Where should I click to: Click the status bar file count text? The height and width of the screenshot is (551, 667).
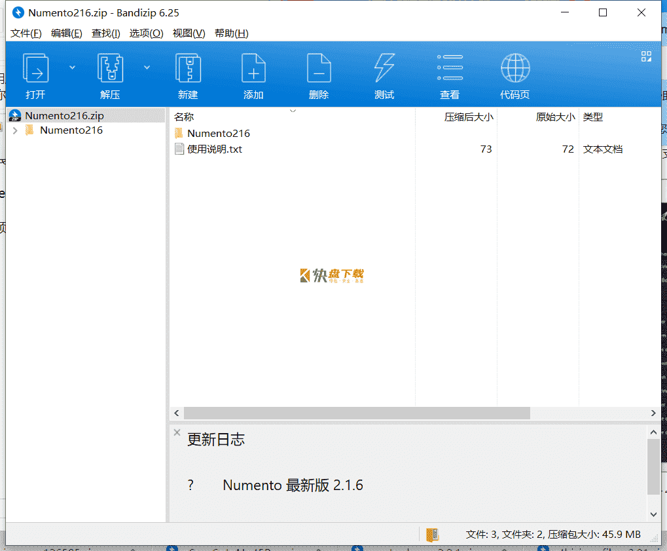pyautogui.click(x=553, y=535)
